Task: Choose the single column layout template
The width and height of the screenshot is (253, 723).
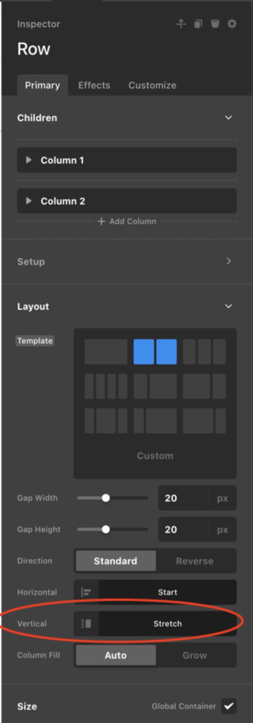Action: [106, 352]
